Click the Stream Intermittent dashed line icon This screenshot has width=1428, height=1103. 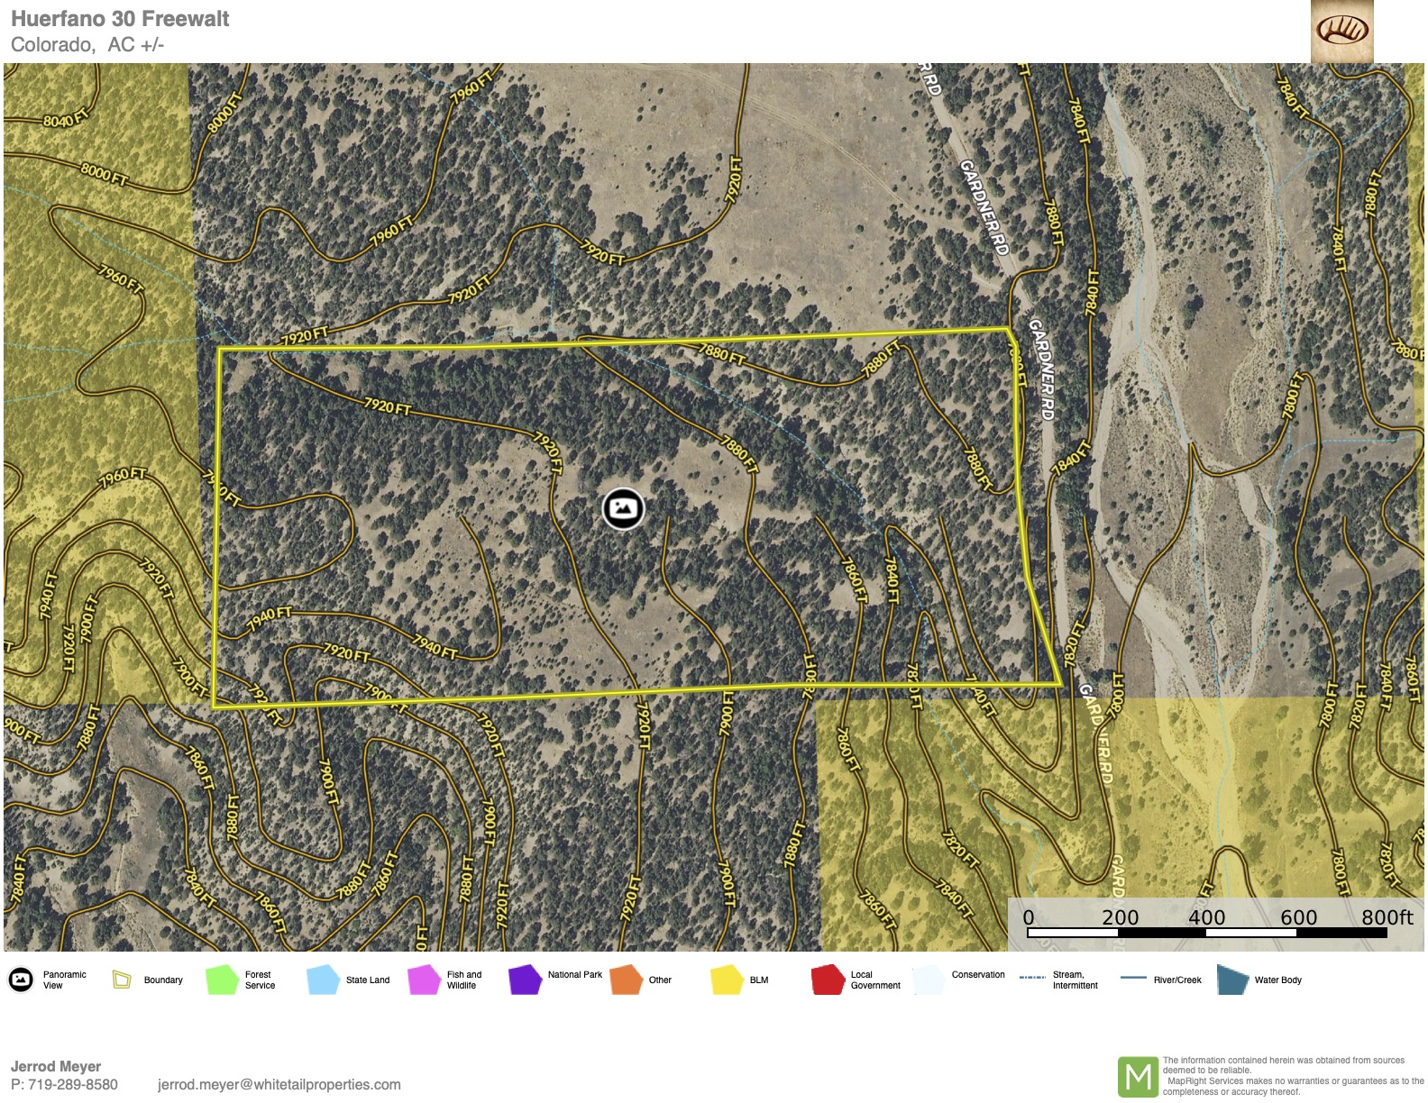1032,977
